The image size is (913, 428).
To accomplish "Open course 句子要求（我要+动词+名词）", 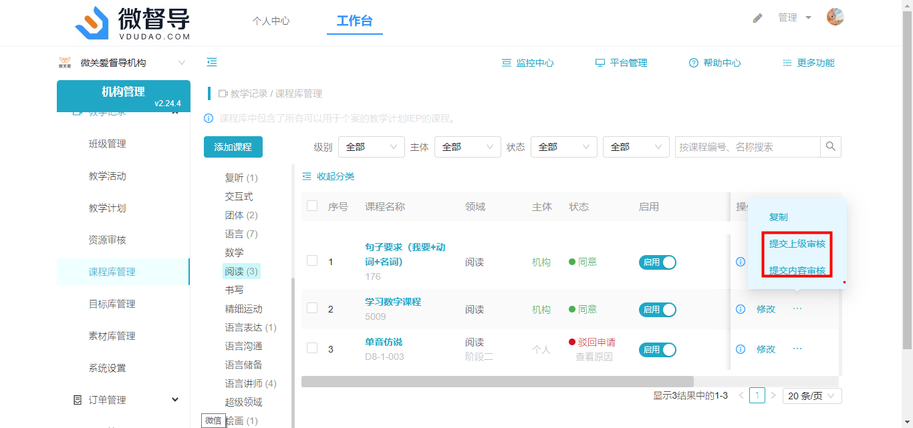I will click(x=405, y=254).
